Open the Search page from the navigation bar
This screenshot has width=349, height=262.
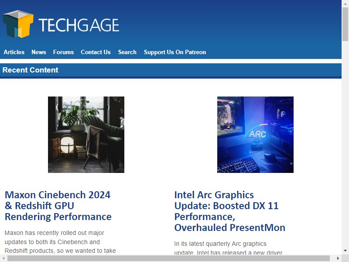(127, 52)
